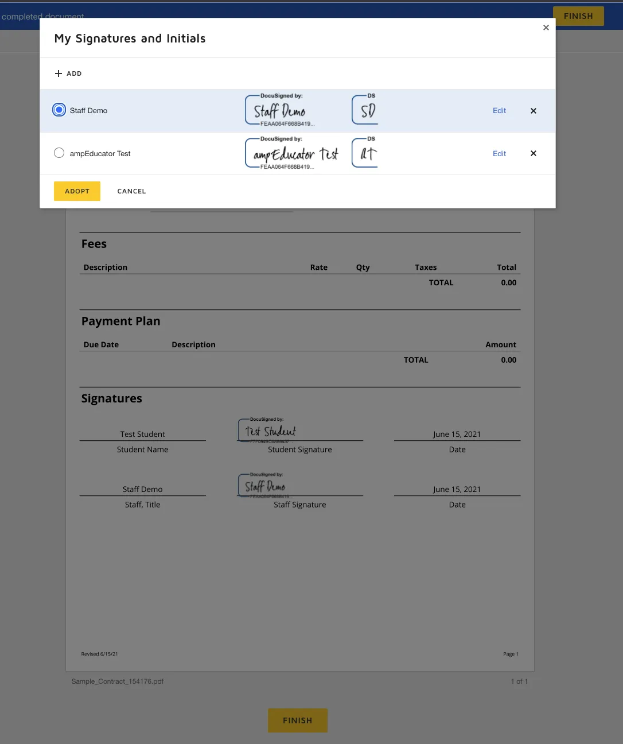Click the plus icon to add signature

59,73
